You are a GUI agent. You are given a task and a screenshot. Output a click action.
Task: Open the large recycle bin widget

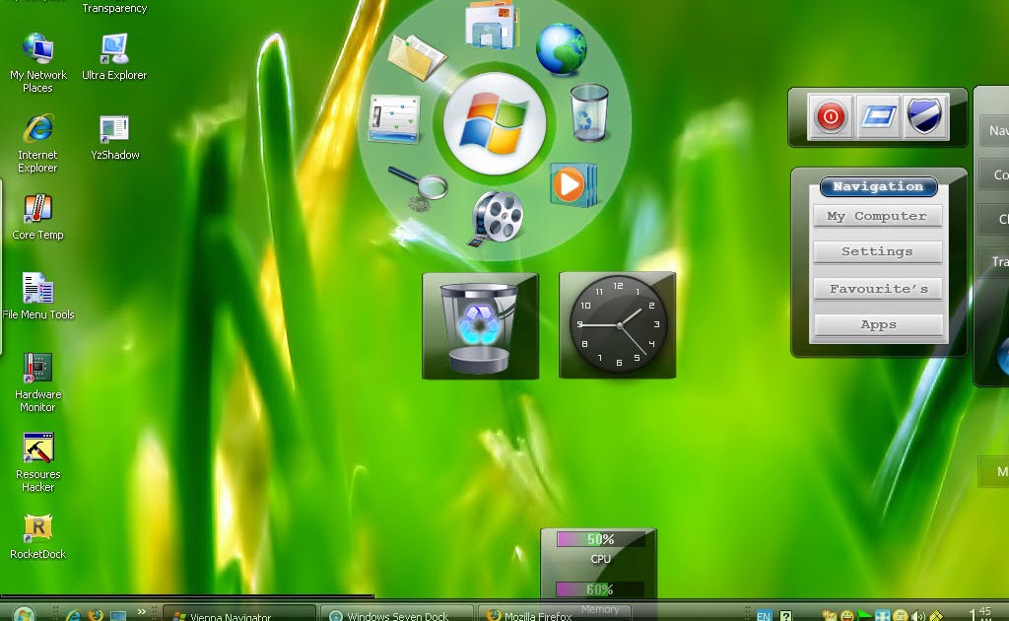(x=480, y=325)
